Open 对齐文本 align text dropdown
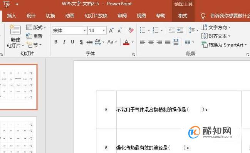 click(216, 36)
